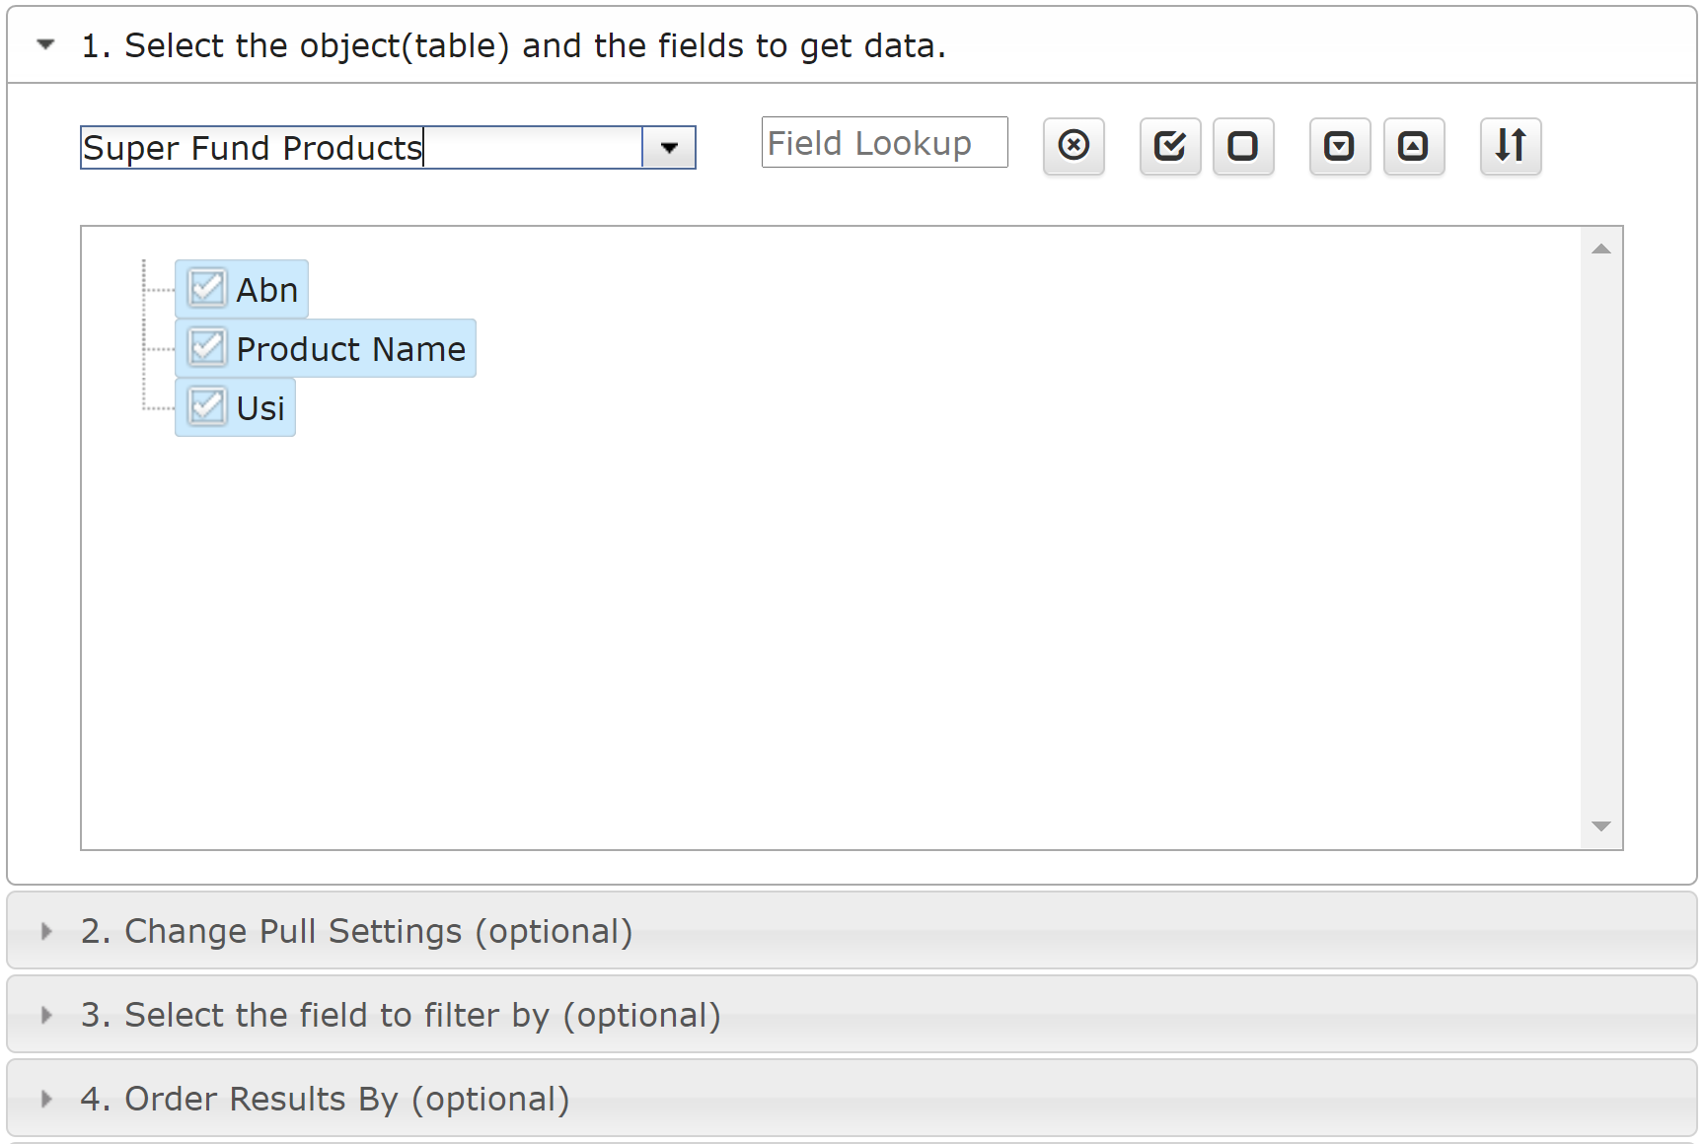
Task: Click the collapse all up-arrow icon
Action: (x=1414, y=146)
